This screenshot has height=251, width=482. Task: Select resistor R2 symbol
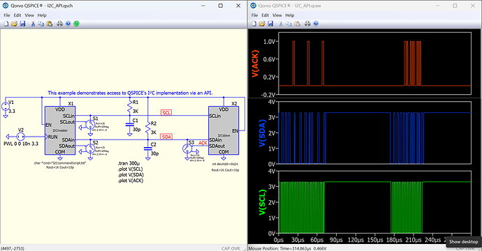[148, 128]
